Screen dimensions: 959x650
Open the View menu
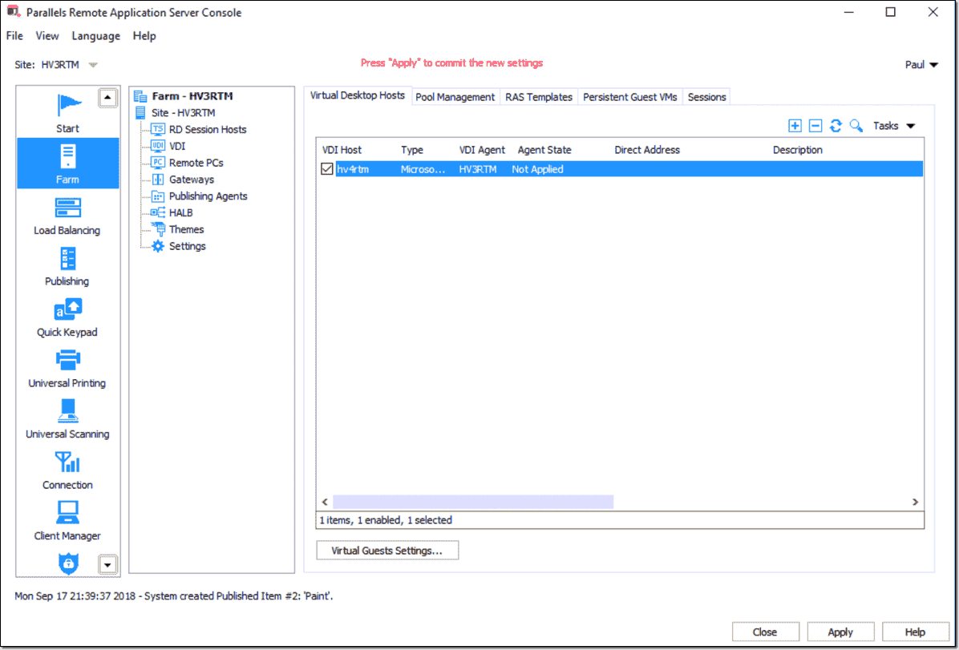(47, 36)
